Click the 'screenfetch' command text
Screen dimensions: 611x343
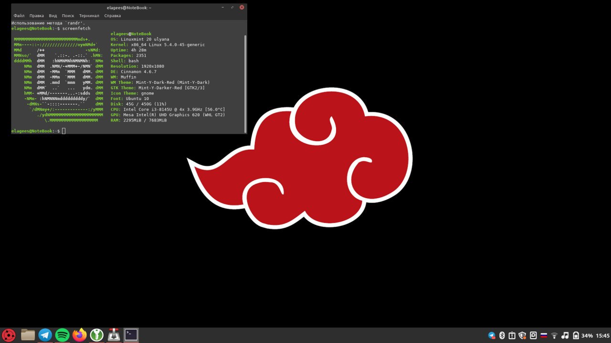click(76, 29)
